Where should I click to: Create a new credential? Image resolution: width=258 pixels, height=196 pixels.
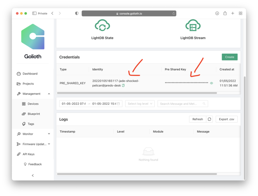tap(229, 57)
